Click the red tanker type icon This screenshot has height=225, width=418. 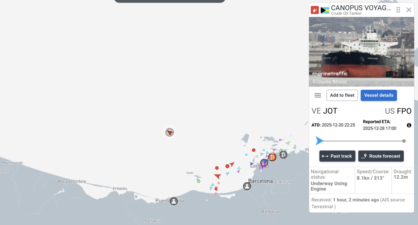315,10
